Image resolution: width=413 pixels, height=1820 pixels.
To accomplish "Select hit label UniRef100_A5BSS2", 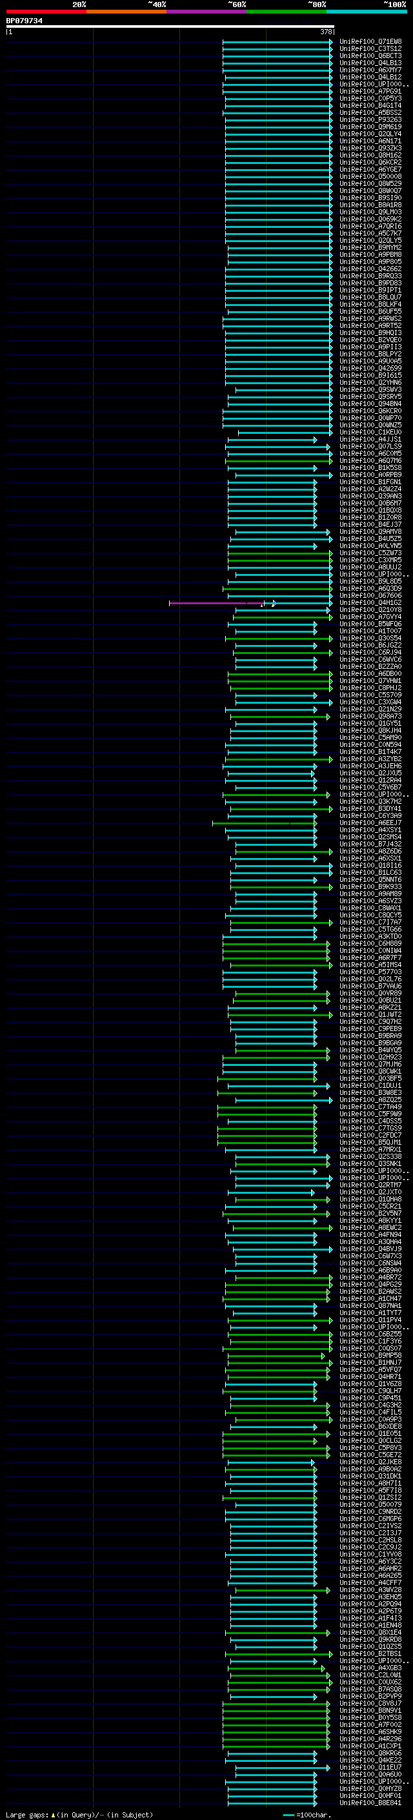I will (370, 112).
